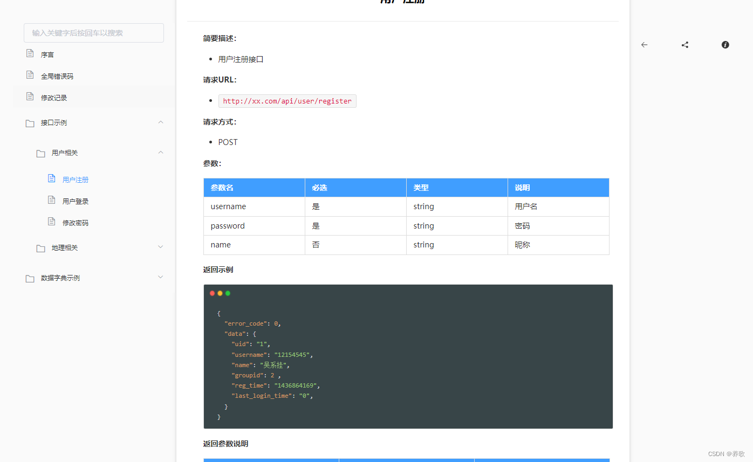Click the 否 cell in name row
753x462 pixels.
coord(355,245)
